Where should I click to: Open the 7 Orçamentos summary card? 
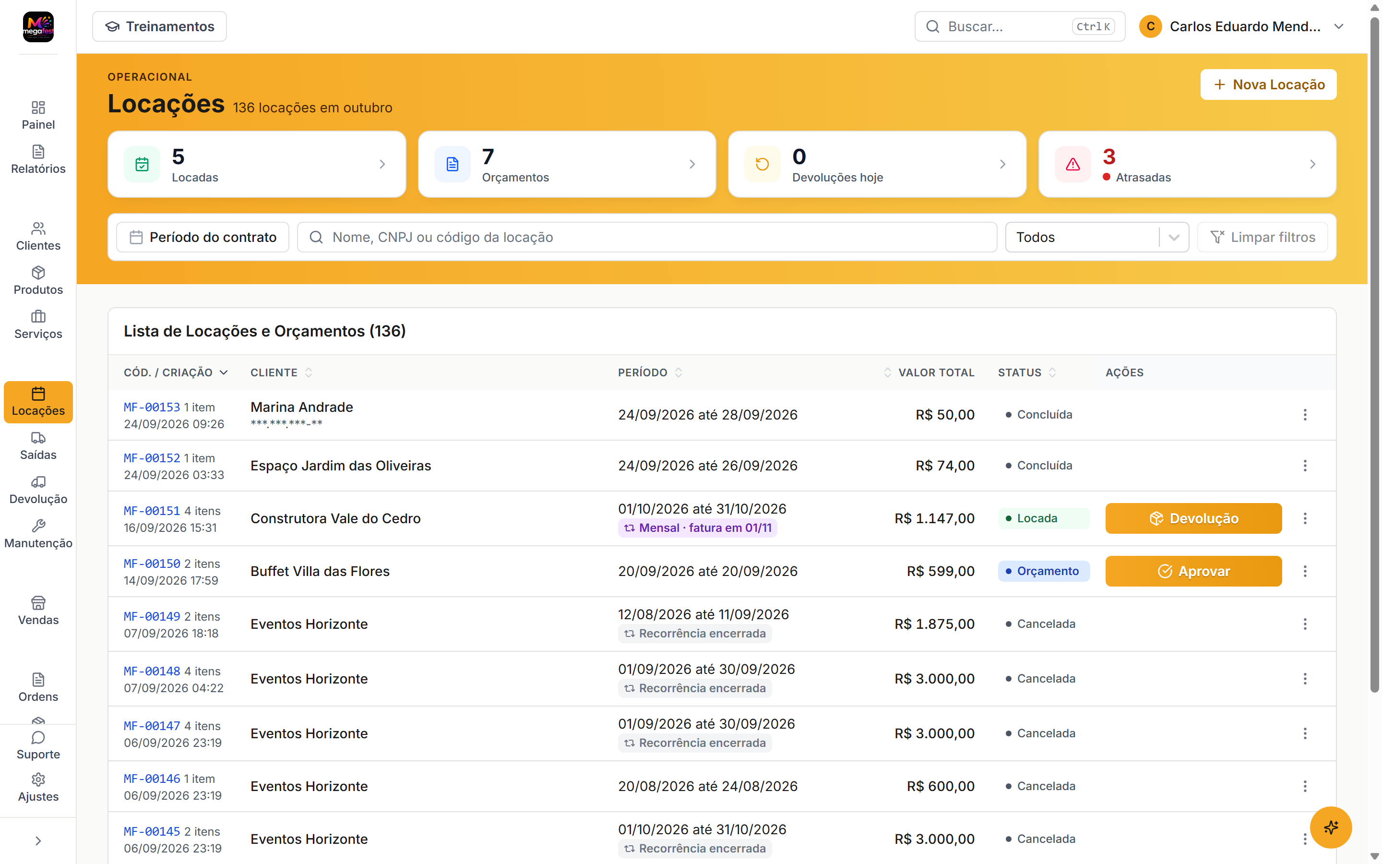click(x=567, y=164)
